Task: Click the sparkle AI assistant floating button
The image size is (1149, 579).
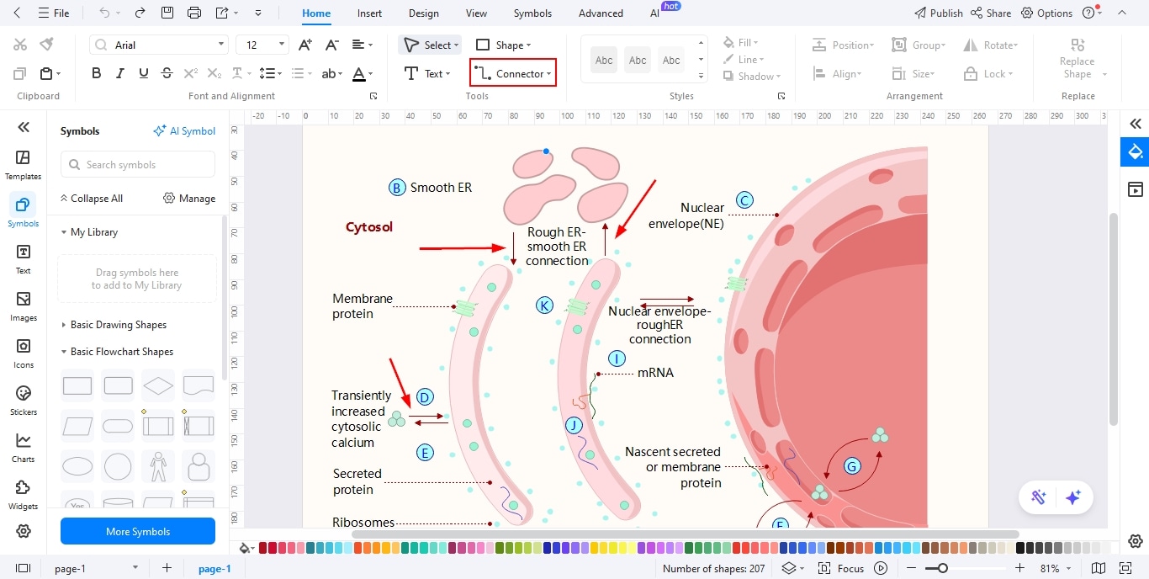Action: pyautogui.click(x=1072, y=497)
